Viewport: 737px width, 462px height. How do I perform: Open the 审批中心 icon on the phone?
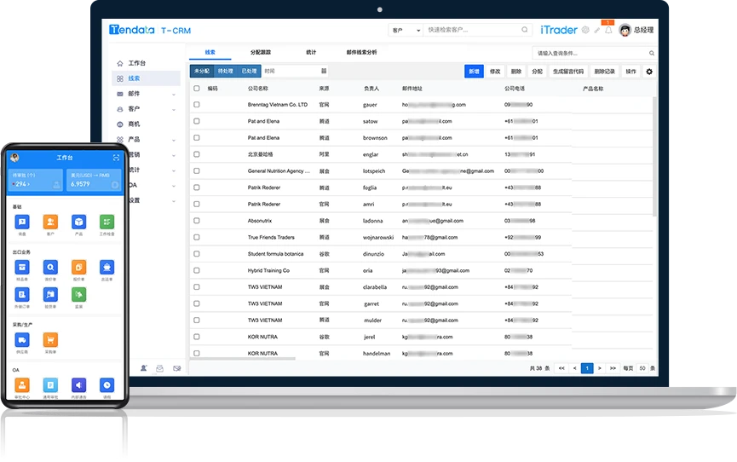22,384
